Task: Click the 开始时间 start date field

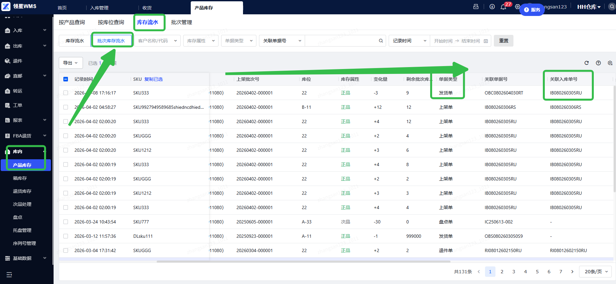Action: coord(443,41)
